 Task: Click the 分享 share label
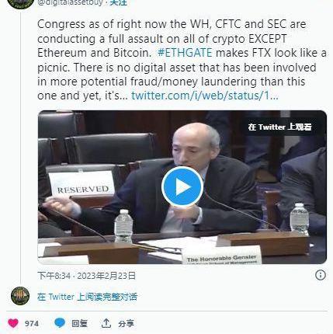[x=126, y=323]
